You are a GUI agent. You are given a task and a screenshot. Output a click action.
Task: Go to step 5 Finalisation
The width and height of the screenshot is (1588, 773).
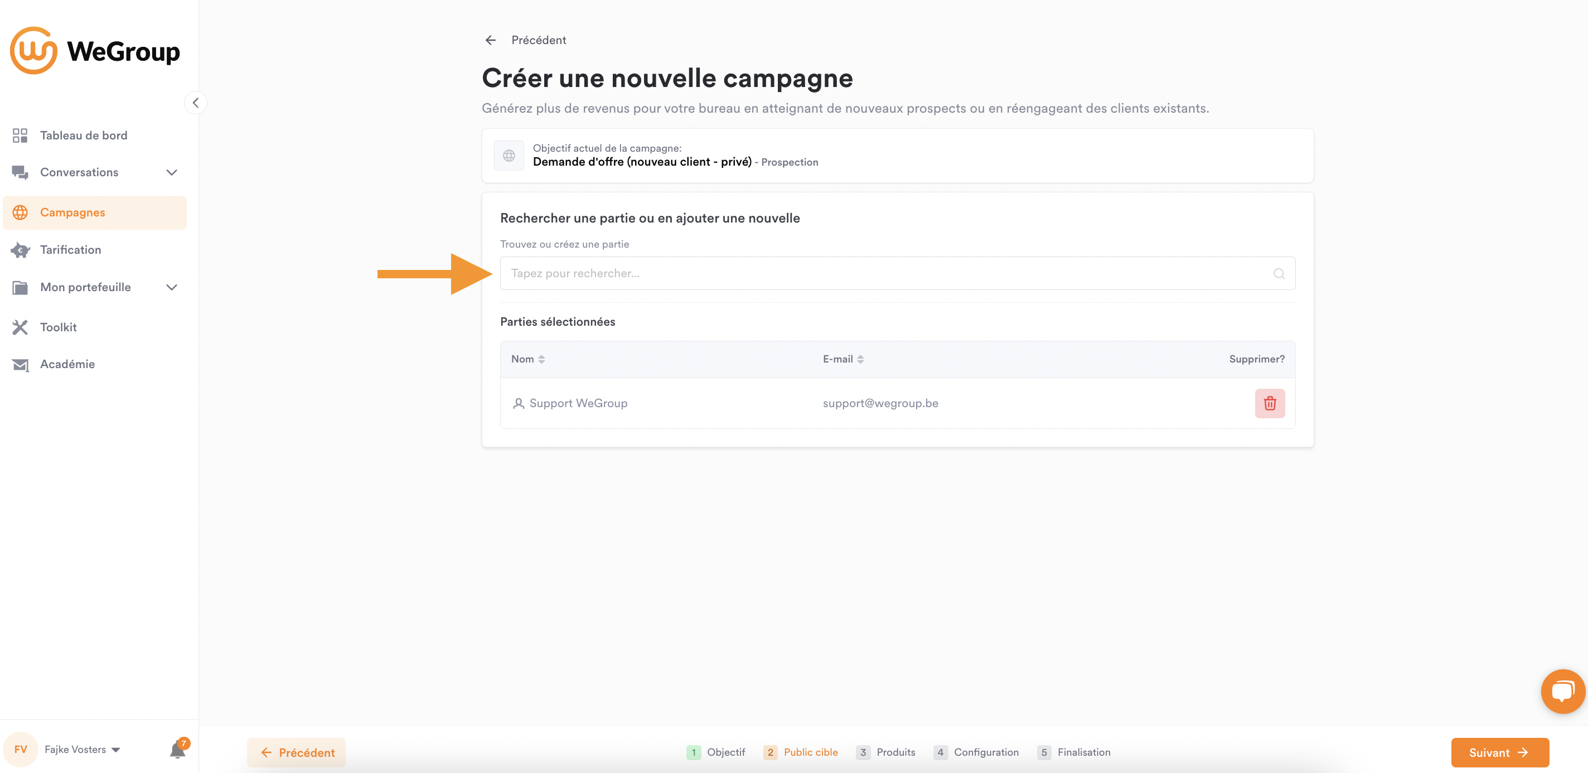pos(1073,753)
